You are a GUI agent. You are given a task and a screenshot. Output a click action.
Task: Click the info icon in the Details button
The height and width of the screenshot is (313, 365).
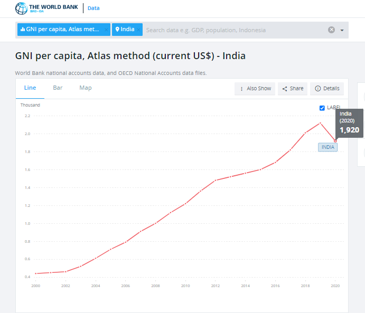click(x=317, y=89)
